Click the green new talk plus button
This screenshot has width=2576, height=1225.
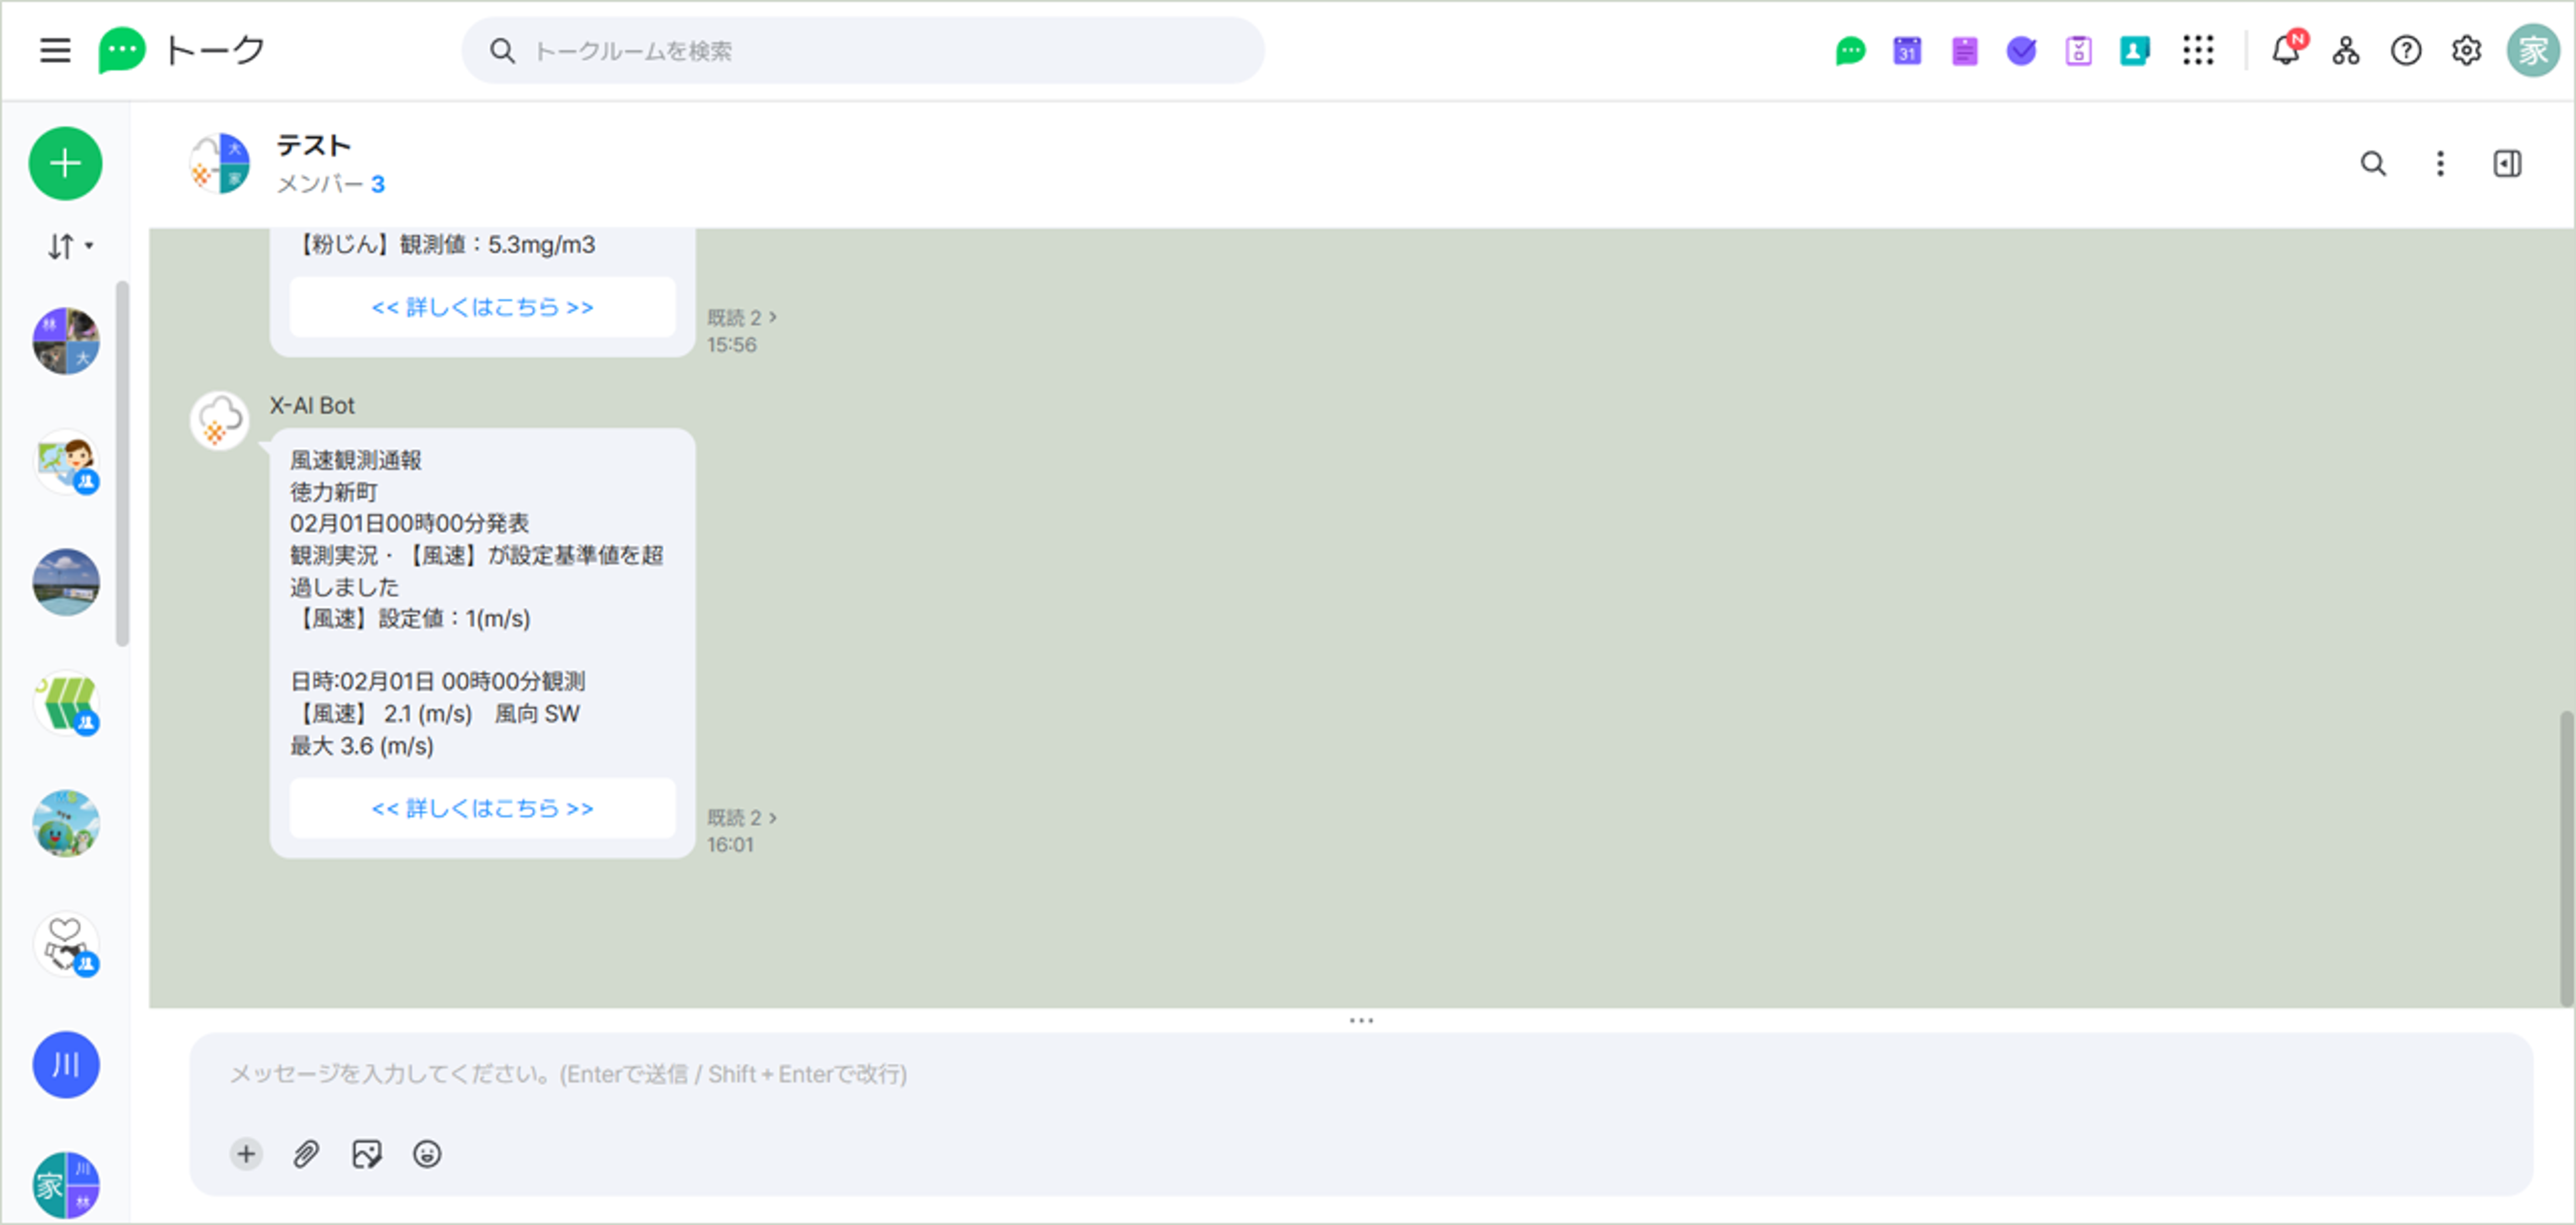tap(65, 163)
